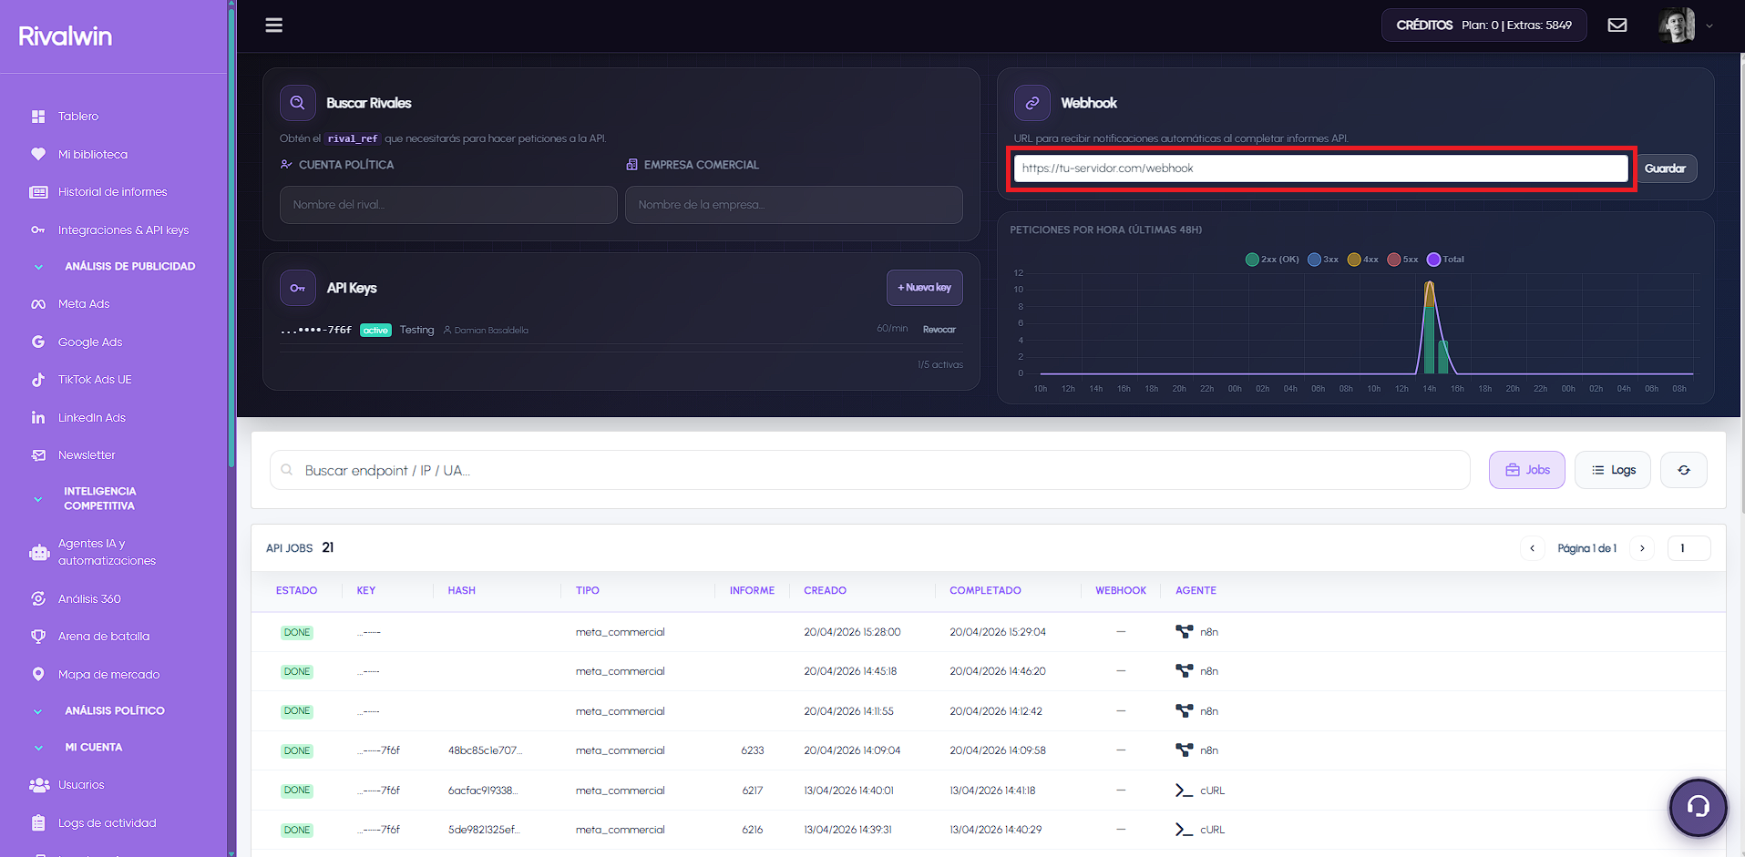This screenshot has height=857, width=1745.
Task: Click inside the webhook URL input field
Action: click(1319, 168)
